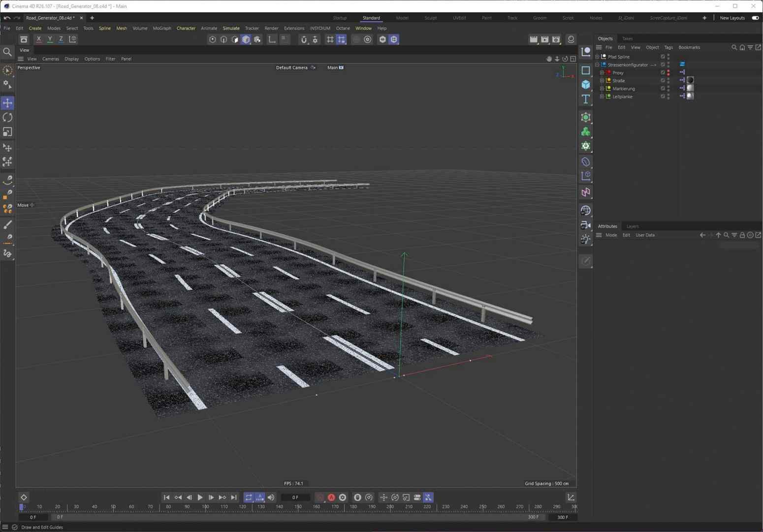The image size is (763, 532).
Task: Select the Scale tool
Action: [7, 132]
